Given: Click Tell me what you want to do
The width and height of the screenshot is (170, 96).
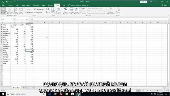Looking at the screenshot, I should tap(79, 5).
